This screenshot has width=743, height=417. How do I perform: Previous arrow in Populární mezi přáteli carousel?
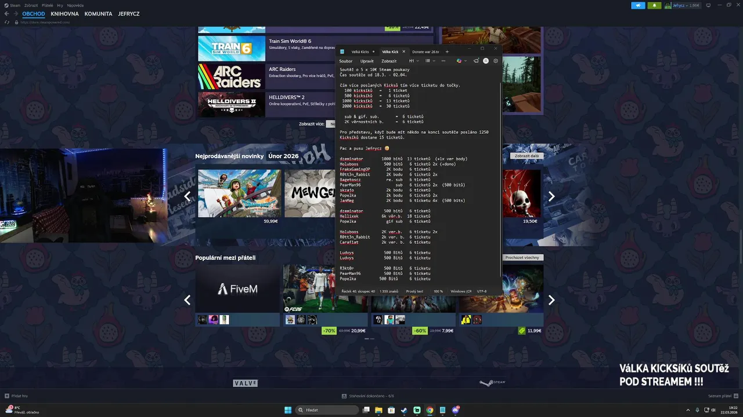click(187, 300)
